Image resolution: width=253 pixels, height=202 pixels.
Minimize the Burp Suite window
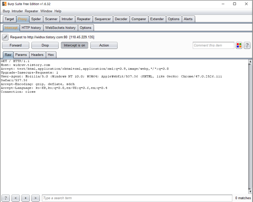coord(223,4)
